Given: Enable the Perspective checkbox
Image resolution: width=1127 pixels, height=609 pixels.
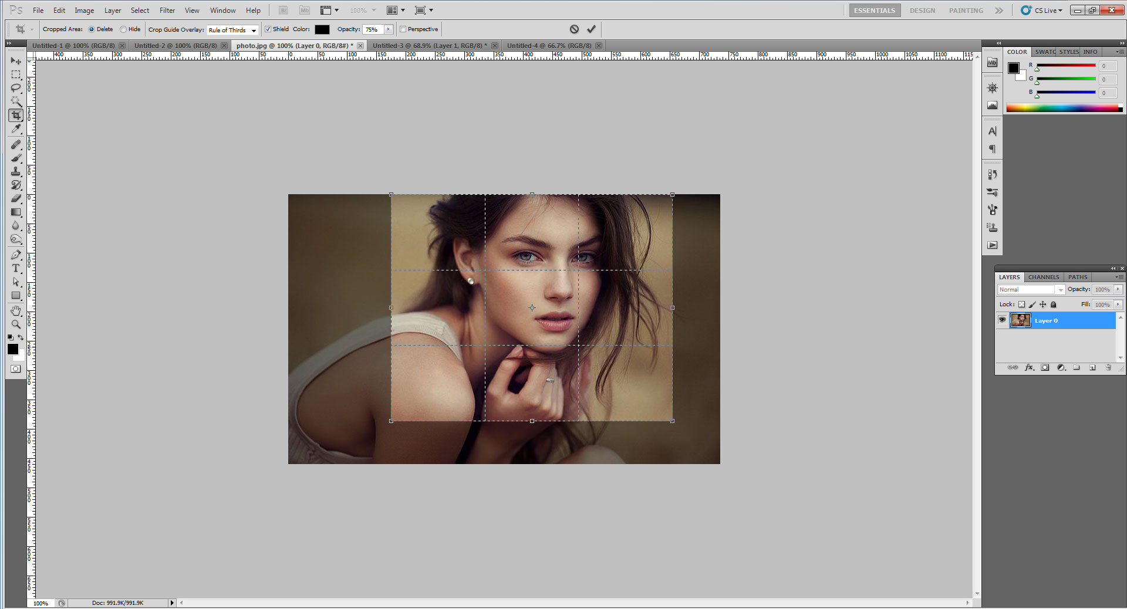Looking at the screenshot, I should (x=403, y=29).
